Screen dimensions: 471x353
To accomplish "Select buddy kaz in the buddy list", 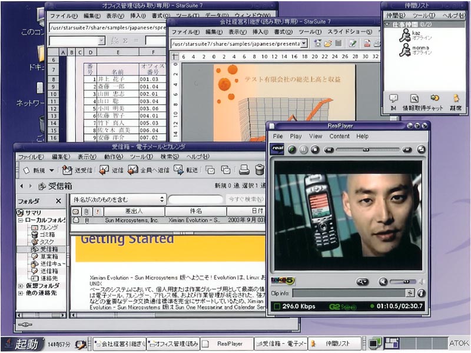I will (x=416, y=35).
